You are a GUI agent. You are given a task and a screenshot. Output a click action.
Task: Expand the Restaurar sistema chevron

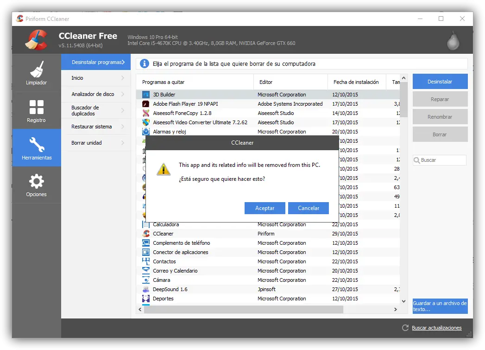pyautogui.click(x=123, y=127)
